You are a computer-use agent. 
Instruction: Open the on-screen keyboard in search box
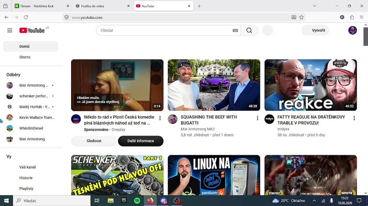235,31
